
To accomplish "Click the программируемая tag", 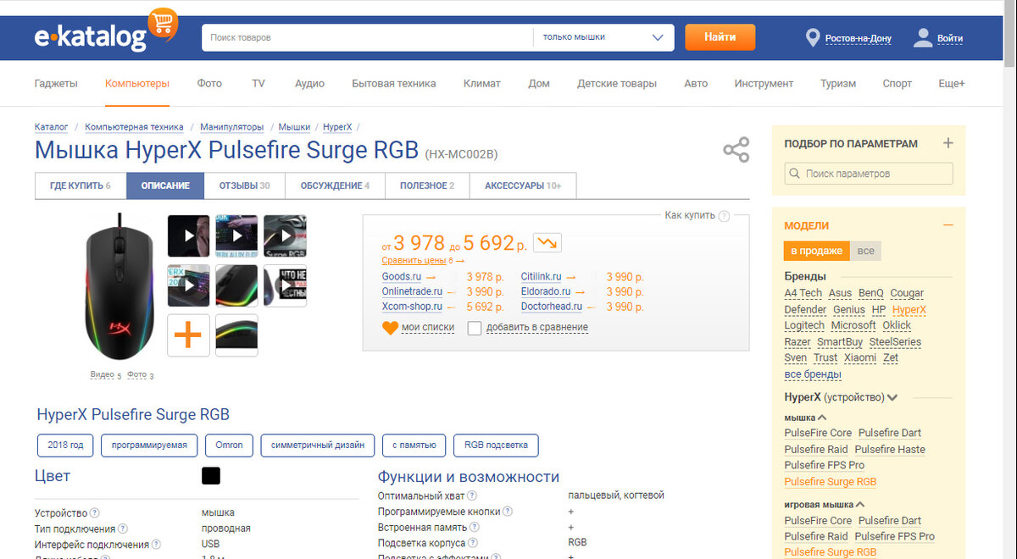I will coord(150,445).
